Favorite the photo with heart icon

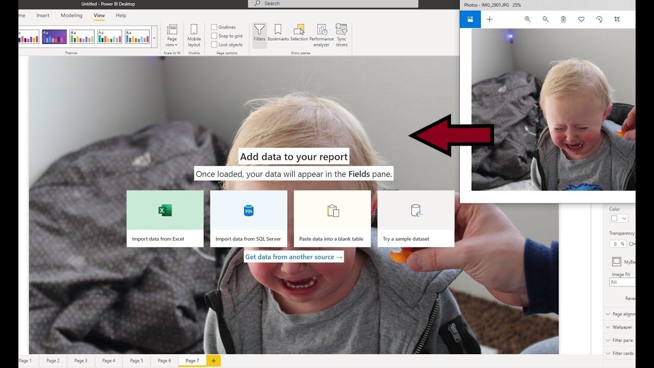[581, 19]
